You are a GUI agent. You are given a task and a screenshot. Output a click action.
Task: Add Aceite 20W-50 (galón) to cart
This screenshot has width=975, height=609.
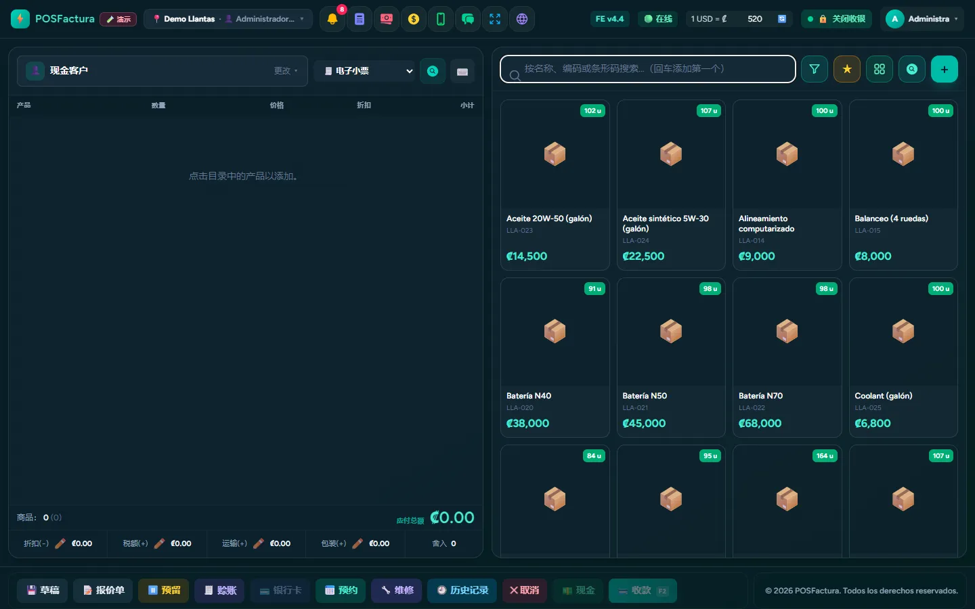pos(555,185)
